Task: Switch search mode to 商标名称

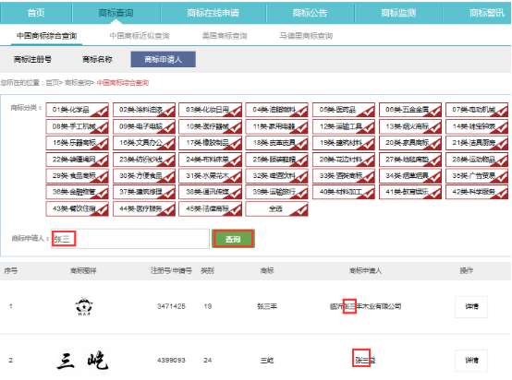Action: [97, 59]
